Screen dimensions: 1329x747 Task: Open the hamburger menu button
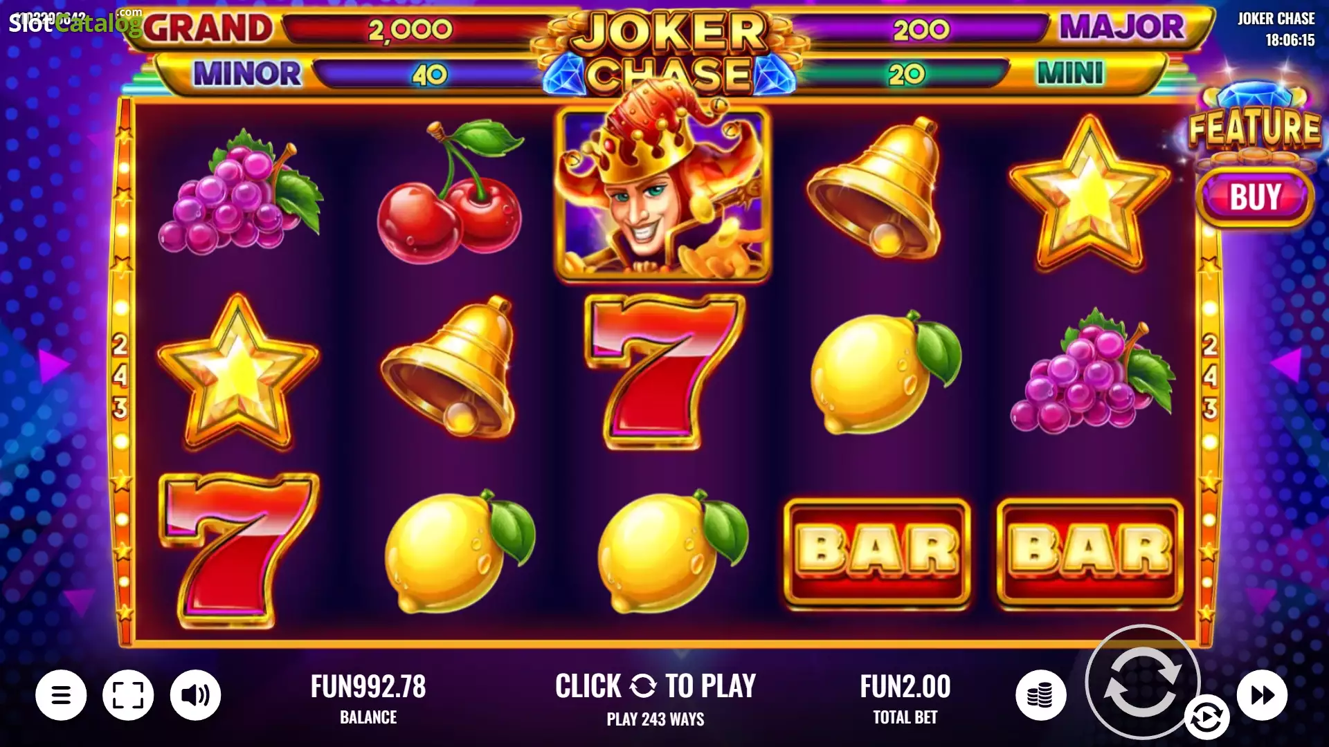[x=61, y=694]
